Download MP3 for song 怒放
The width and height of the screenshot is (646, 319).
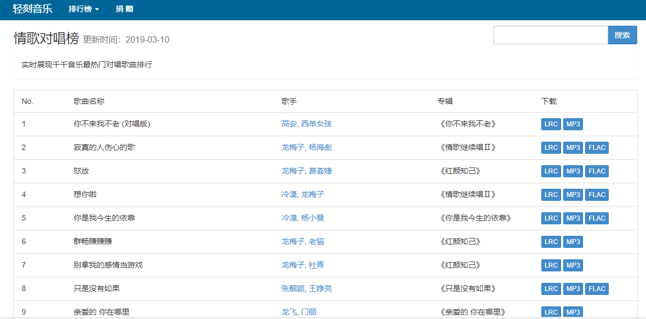pyautogui.click(x=573, y=171)
